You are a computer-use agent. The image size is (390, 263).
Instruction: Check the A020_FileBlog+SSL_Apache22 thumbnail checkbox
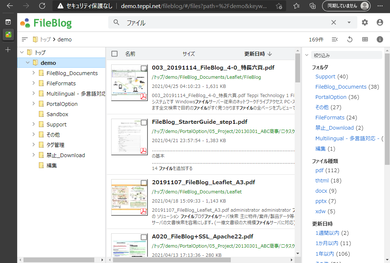pyautogui.click(x=144, y=237)
